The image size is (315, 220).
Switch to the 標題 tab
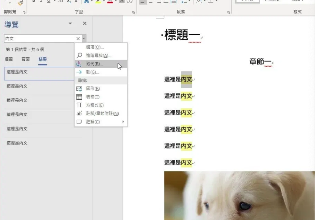9,59
